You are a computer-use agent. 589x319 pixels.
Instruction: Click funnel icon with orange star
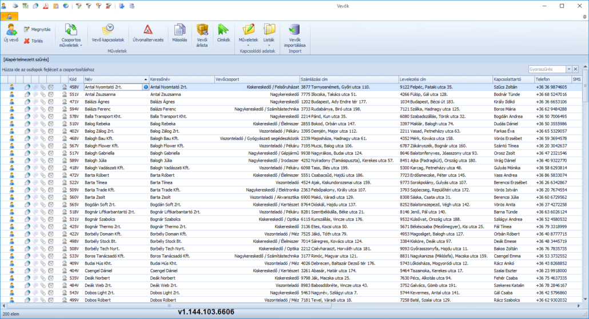click(x=98, y=6)
